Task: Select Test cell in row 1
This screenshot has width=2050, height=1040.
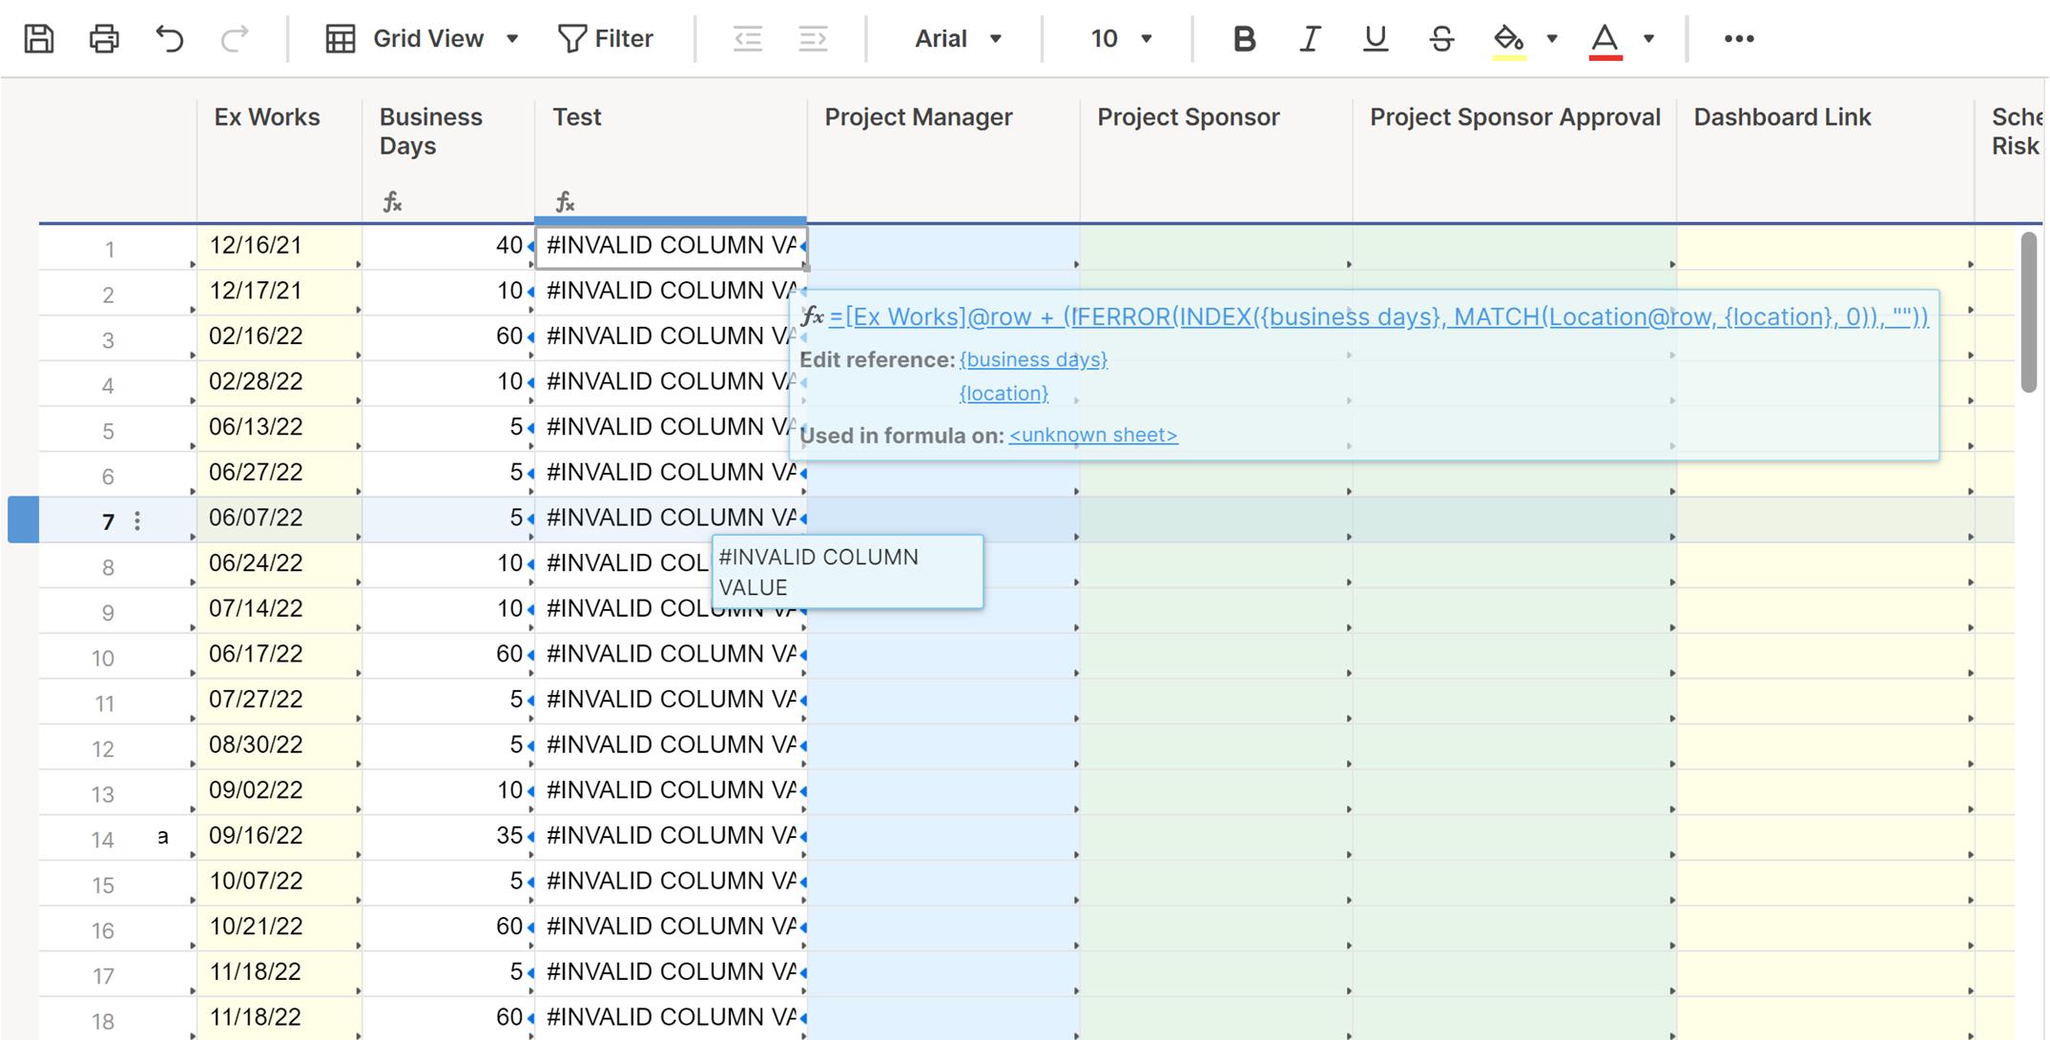Action: (672, 246)
